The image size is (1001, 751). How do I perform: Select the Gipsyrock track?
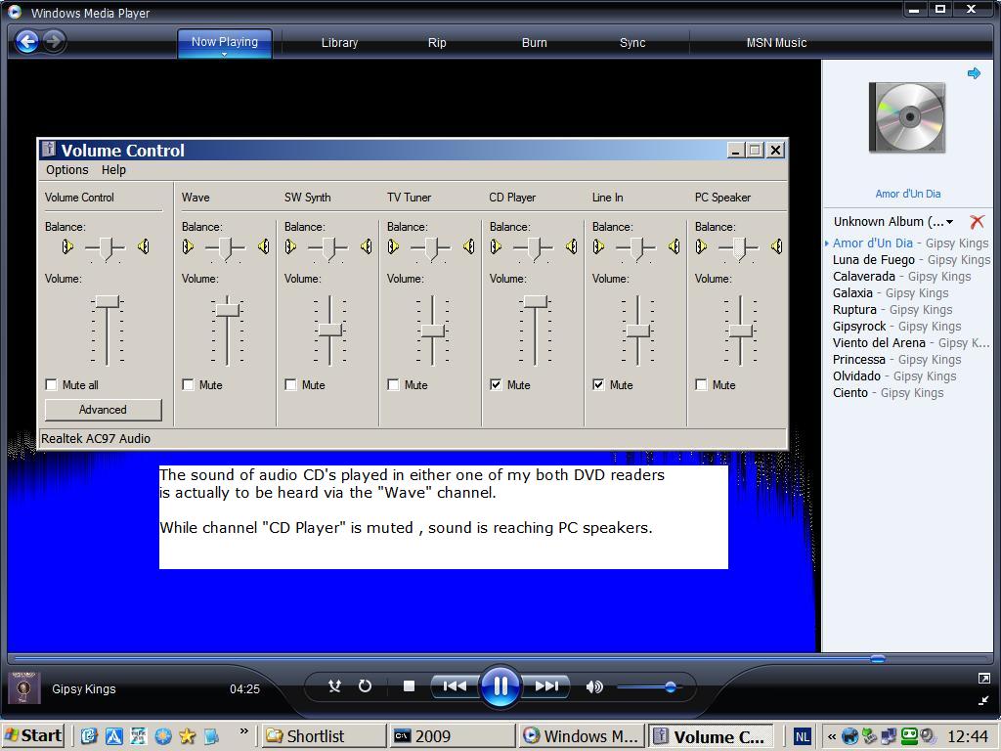tap(897, 327)
